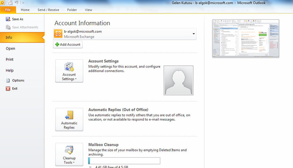Click the Save As icon
The height and width of the screenshot is (168, 293).
(8, 19)
